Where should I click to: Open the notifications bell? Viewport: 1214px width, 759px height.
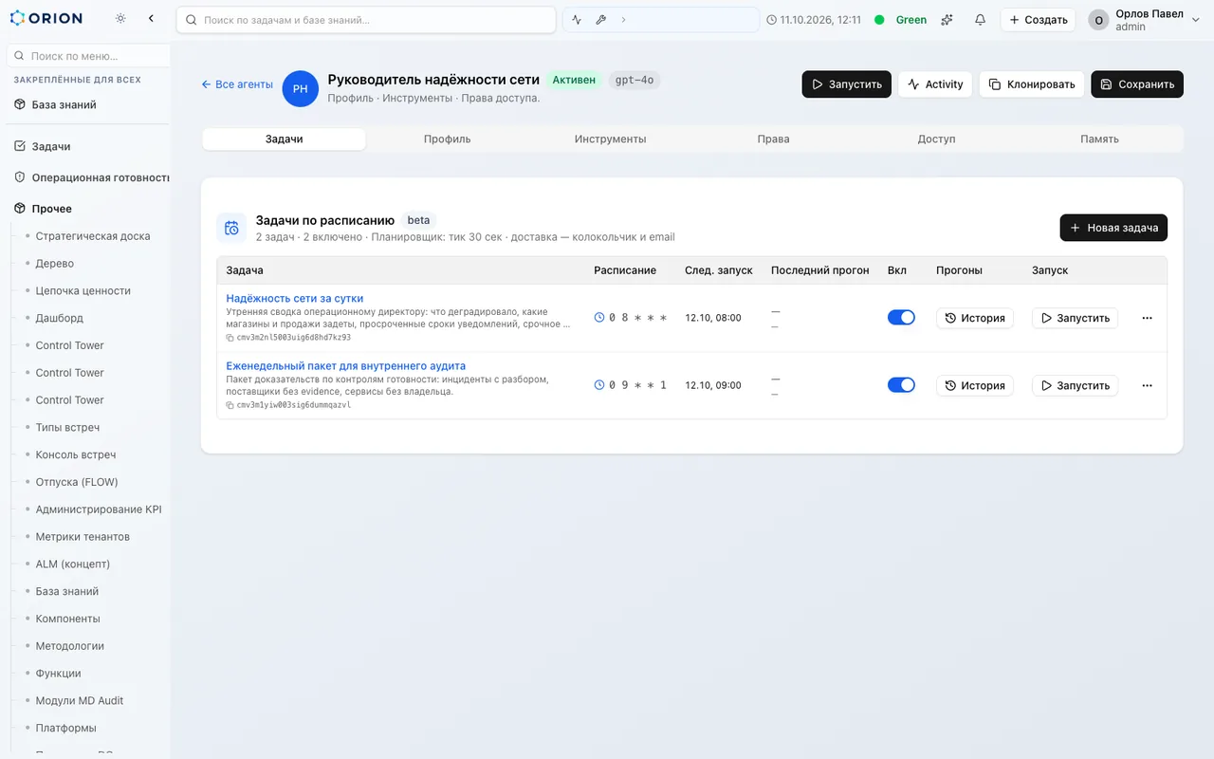(980, 19)
